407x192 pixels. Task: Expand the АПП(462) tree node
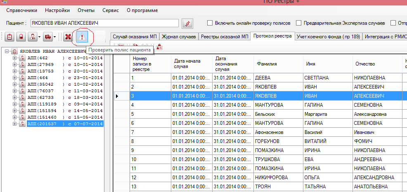[x=15, y=58]
